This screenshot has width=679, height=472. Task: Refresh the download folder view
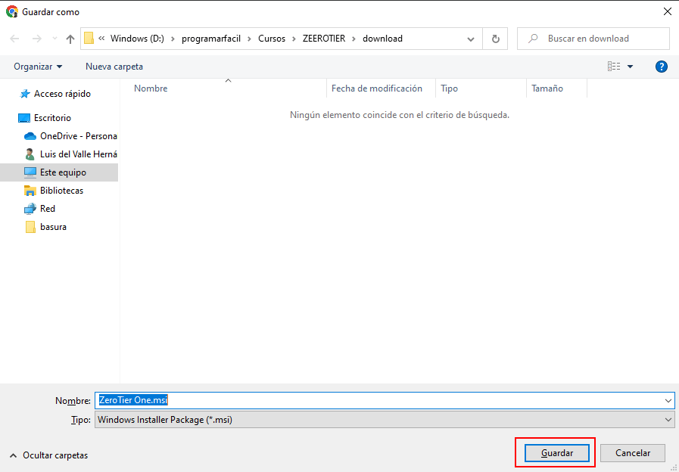pos(495,39)
